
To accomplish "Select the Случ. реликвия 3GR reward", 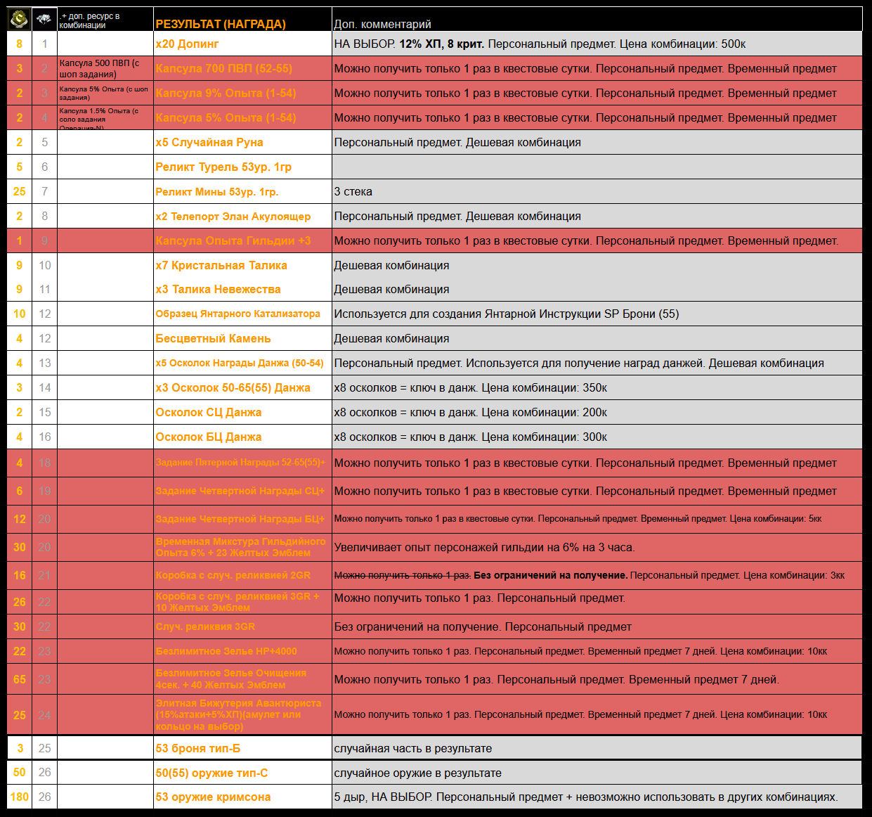I will [x=205, y=626].
